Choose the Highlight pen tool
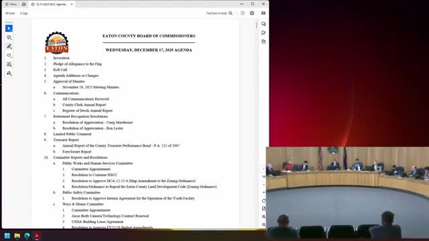The image size is (429, 241). pyautogui.click(x=9, y=46)
